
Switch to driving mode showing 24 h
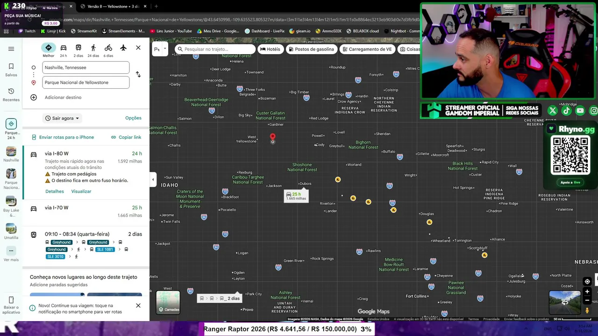click(x=64, y=50)
